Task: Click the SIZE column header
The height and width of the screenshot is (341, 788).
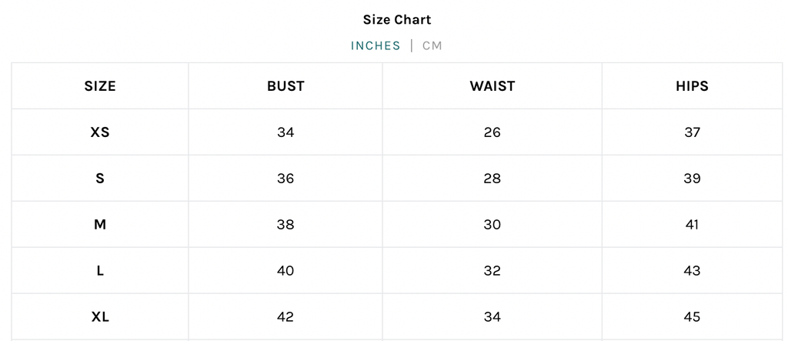Action: pos(100,86)
